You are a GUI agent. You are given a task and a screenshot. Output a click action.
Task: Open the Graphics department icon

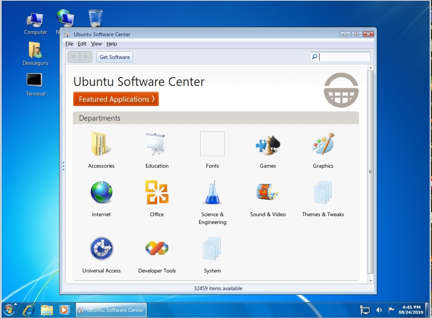[x=323, y=143]
